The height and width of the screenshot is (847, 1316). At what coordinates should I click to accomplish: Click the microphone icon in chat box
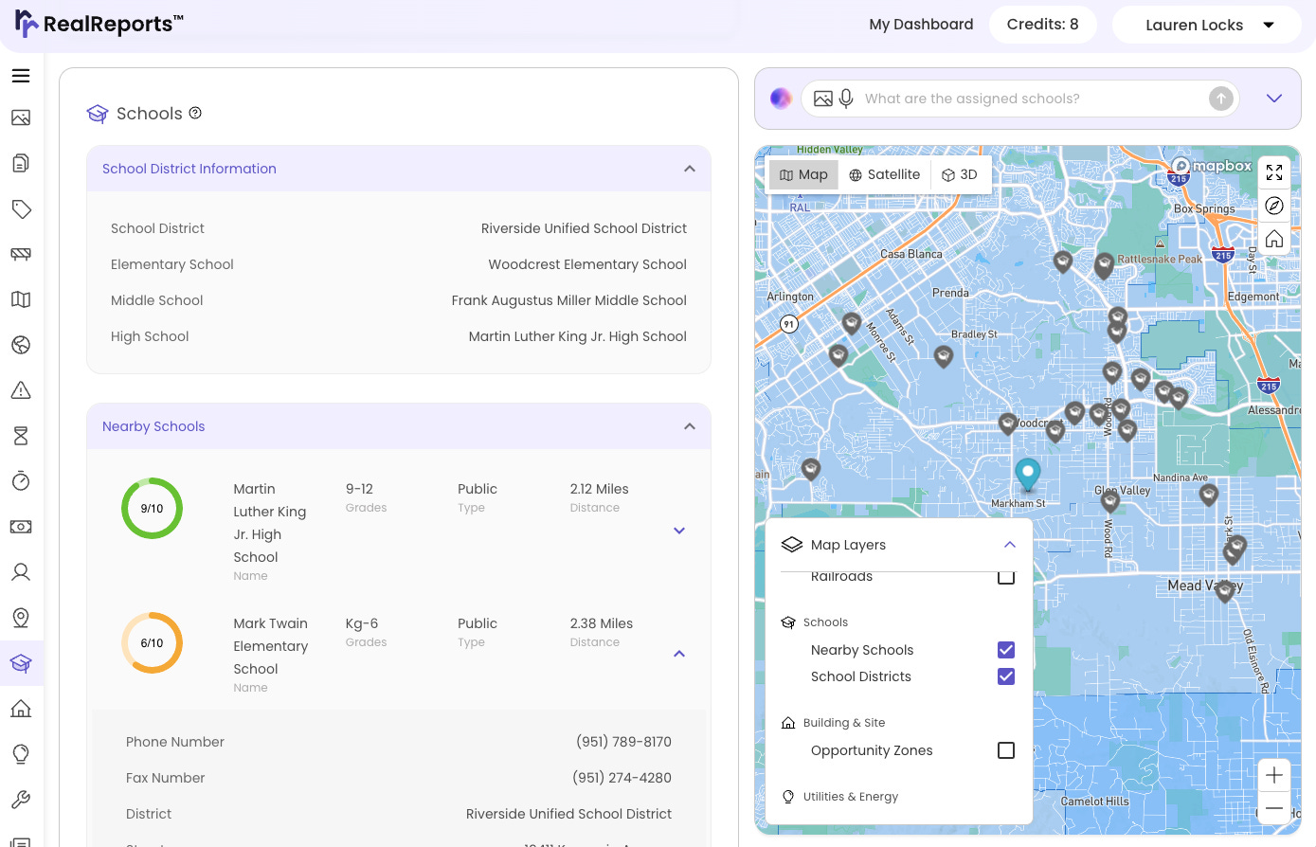(x=846, y=99)
